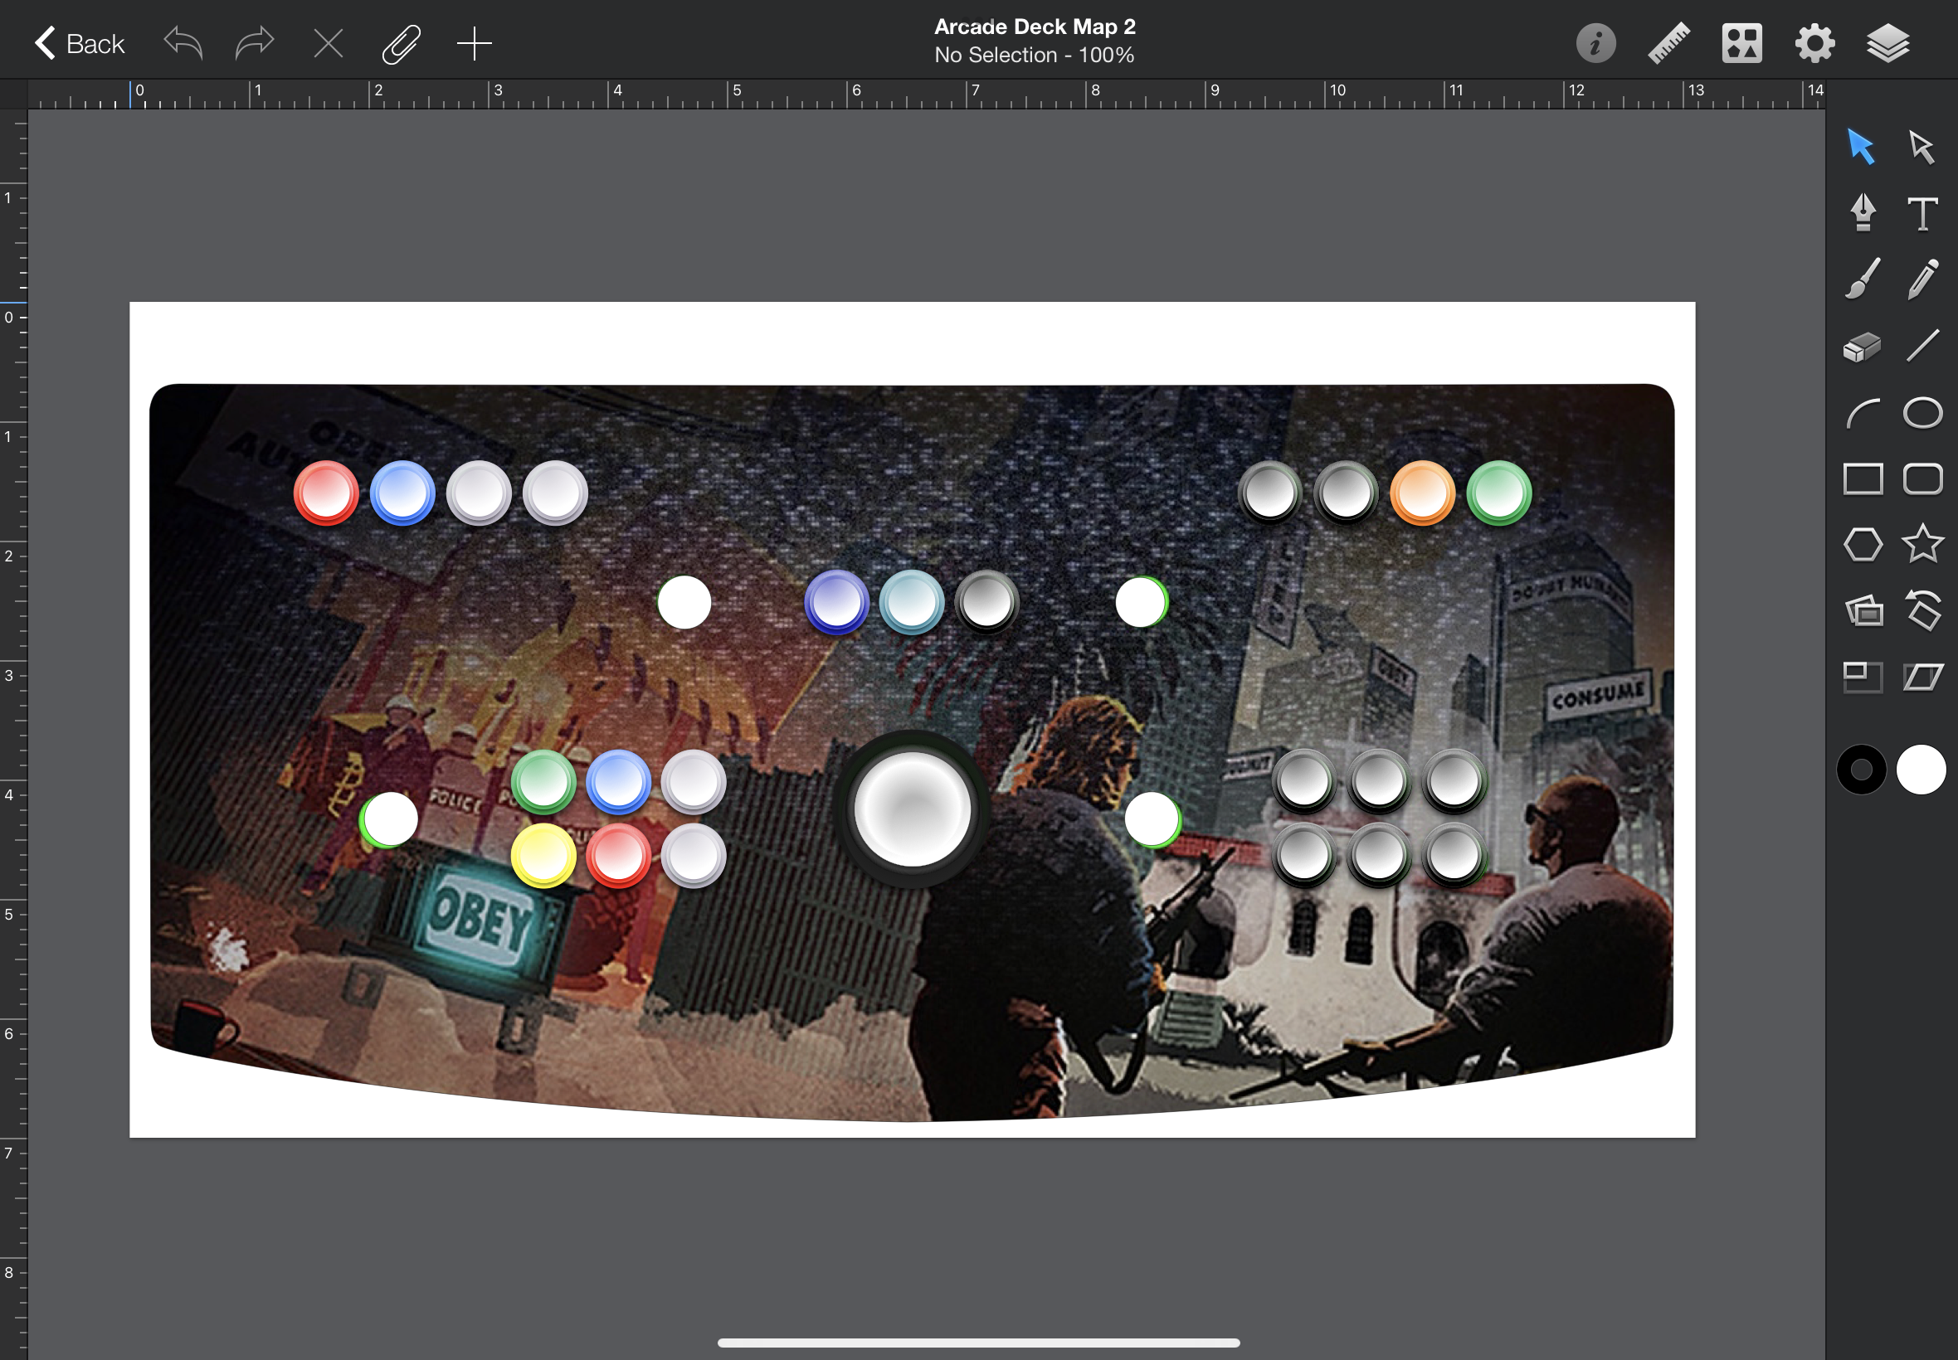Open the shape library icon
The height and width of the screenshot is (1360, 1958).
click(x=1741, y=42)
